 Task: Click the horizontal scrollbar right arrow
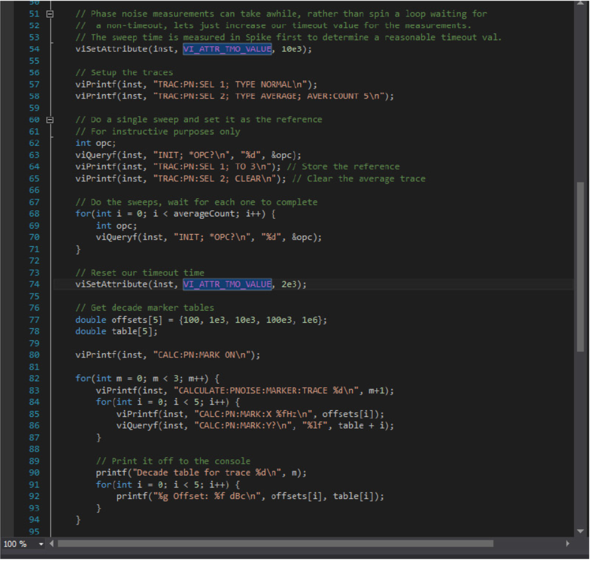point(568,543)
